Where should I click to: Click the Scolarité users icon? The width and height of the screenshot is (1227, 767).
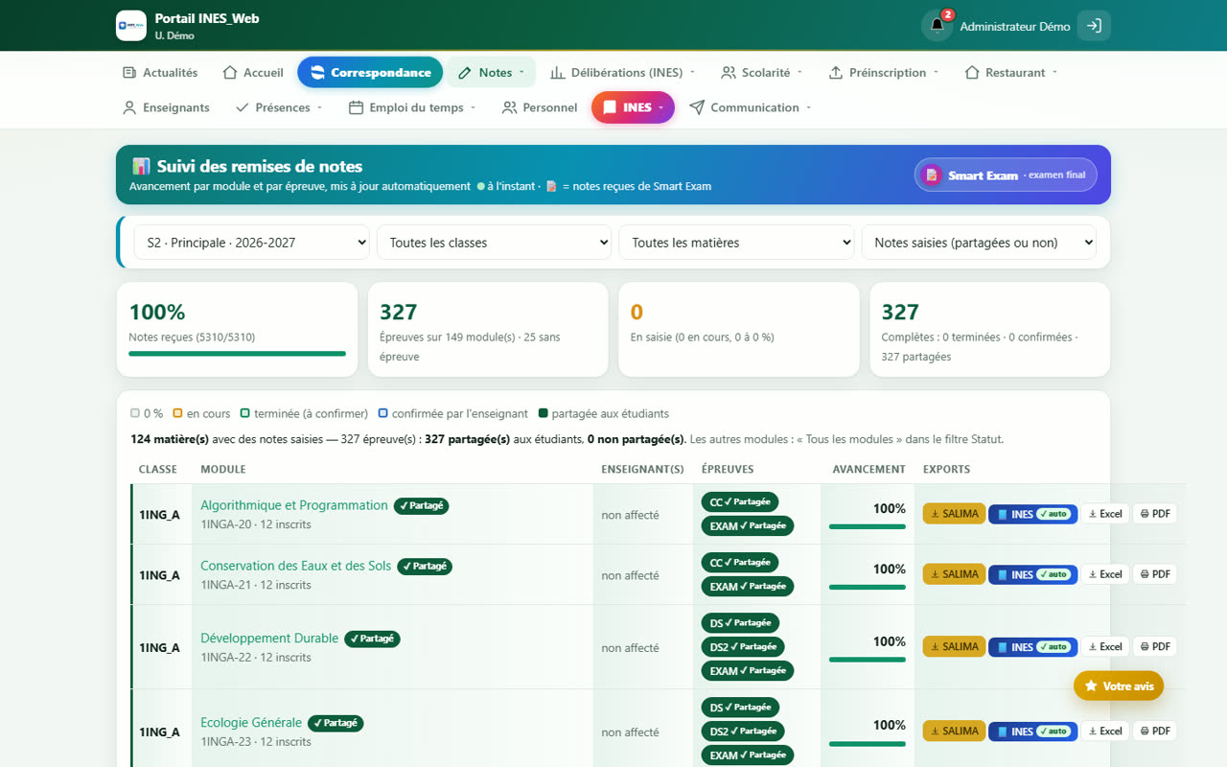coord(729,73)
